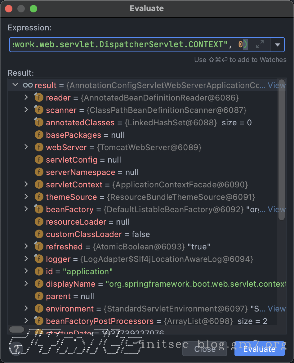Expand the themeSource node
The width and height of the screenshot is (294, 363).
[26, 197]
